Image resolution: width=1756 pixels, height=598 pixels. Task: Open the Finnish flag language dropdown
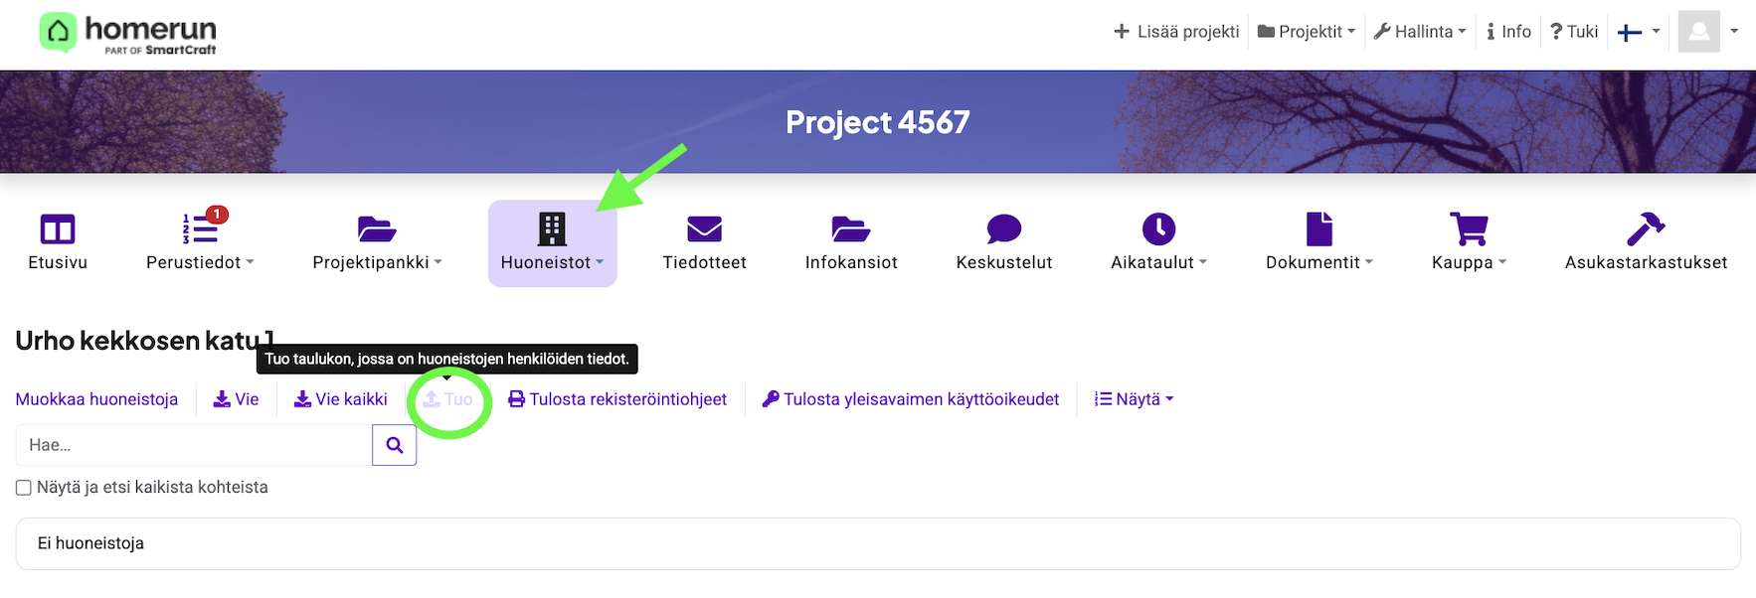[x=1639, y=32]
